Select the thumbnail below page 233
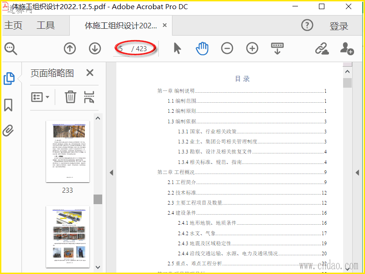 (68, 237)
